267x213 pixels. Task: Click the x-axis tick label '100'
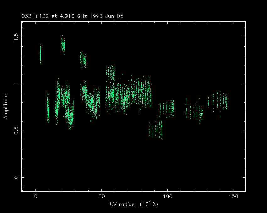tap(167, 196)
